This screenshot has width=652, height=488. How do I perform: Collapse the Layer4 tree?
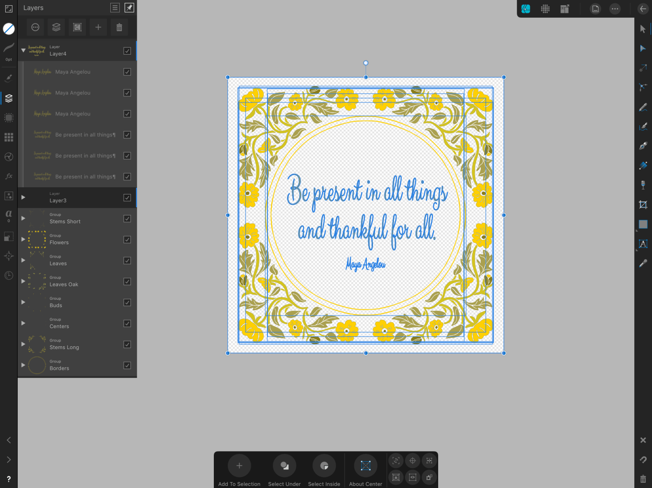[x=23, y=50]
